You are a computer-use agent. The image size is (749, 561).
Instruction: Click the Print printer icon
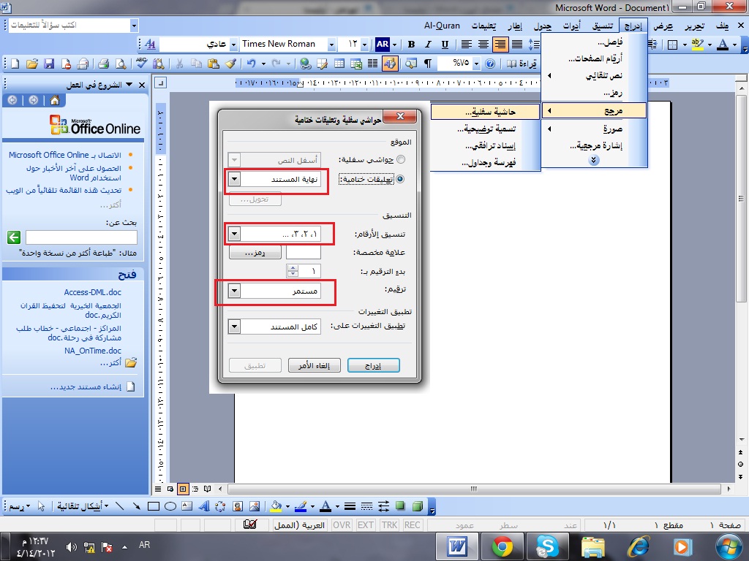coord(103,64)
